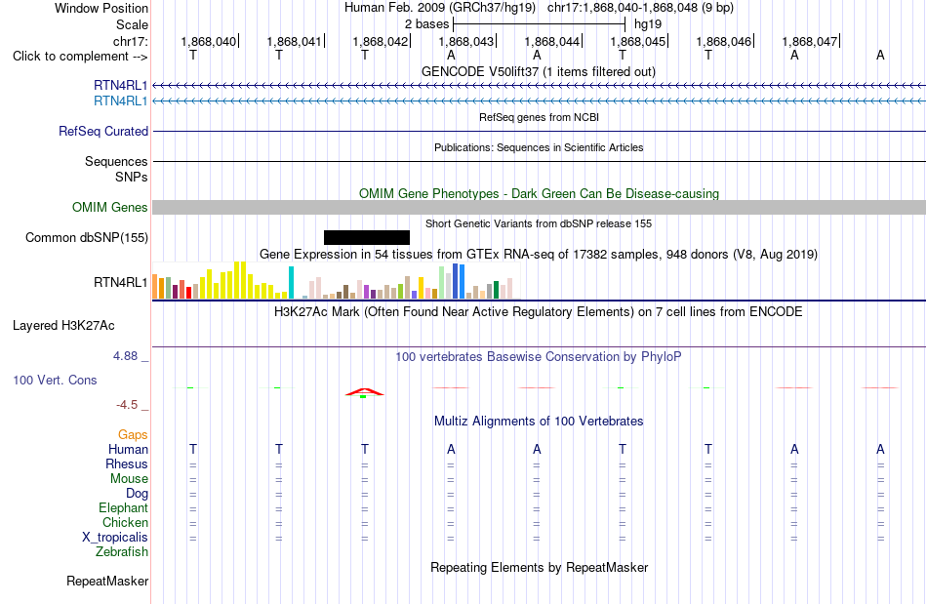Open Short Genetic Variants from dbSNP title
Viewport: 927px width, 604px height.
539,223
